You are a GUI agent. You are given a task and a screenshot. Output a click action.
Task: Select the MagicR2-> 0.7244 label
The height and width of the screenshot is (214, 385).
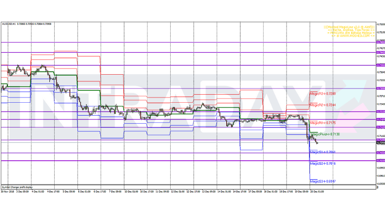323,105
